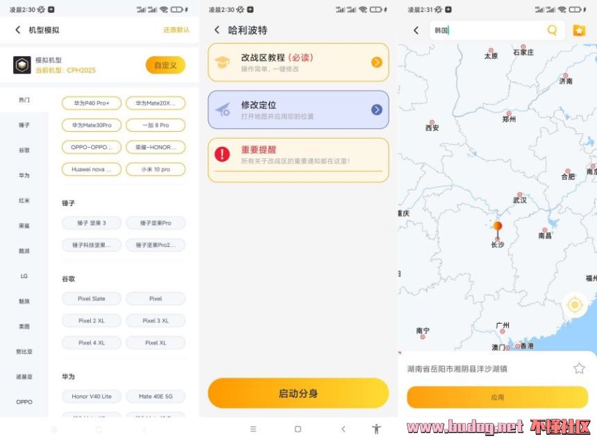This screenshot has height=441, width=597.
Task: Click the search magnifier icon
Action: (x=552, y=30)
